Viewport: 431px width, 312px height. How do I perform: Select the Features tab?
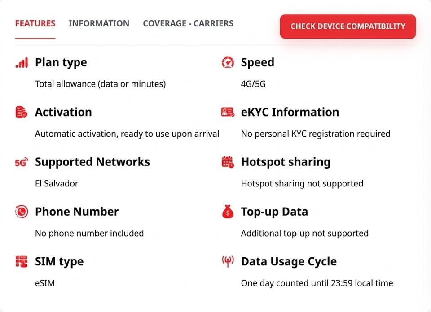(x=35, y=24)
